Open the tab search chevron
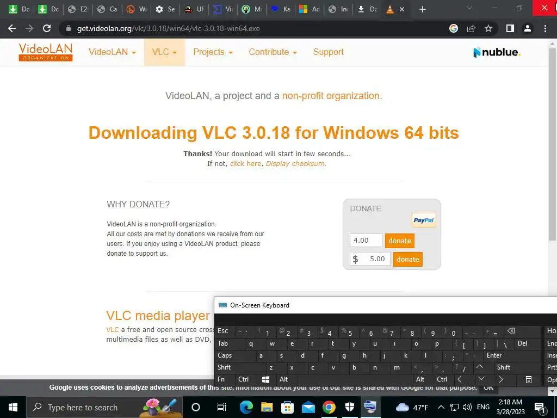This screenshot has width=557, height=418. coord(469,8)
